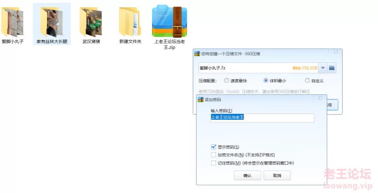The width and height of the screenshot is (378, 193).
Task: Enable the 加密文件名 checkbox
Action: tap(214, 155)
